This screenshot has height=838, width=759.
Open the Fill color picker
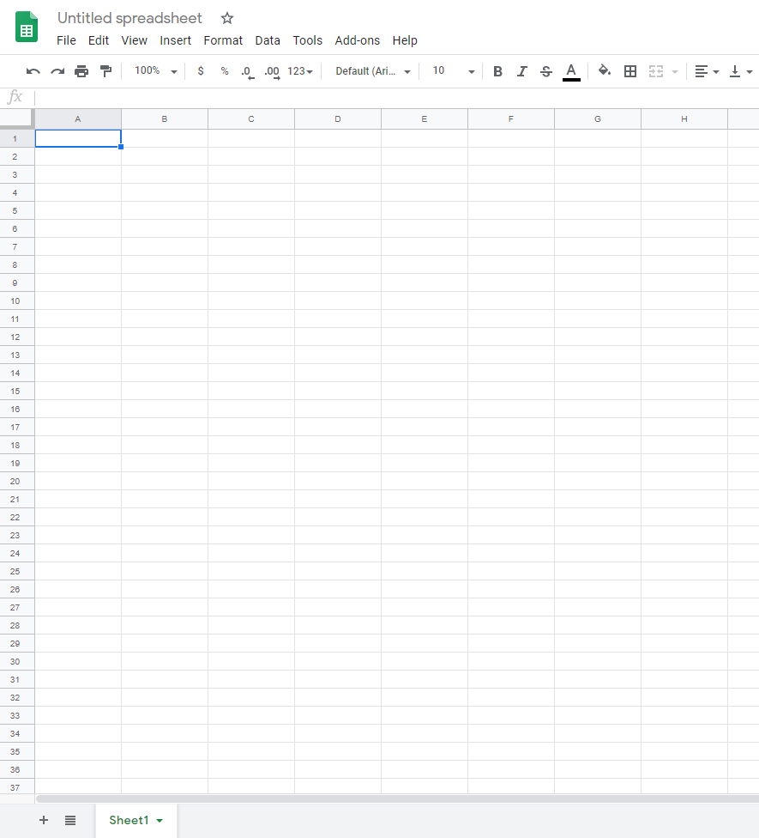coord(605,71)
